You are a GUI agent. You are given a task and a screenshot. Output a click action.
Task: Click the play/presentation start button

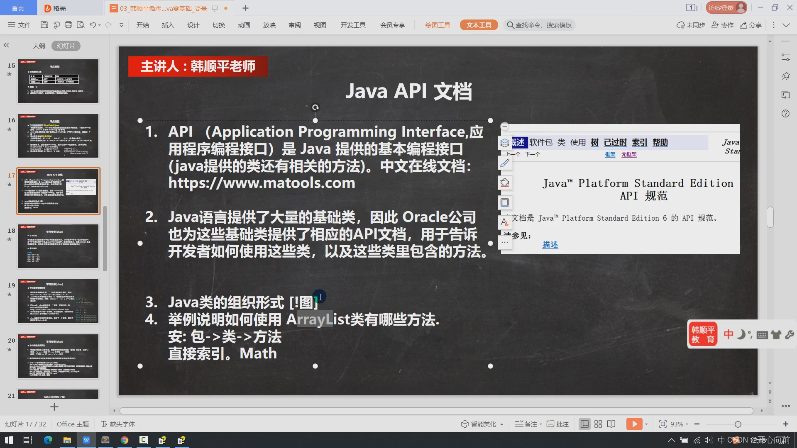click(634, 424)
